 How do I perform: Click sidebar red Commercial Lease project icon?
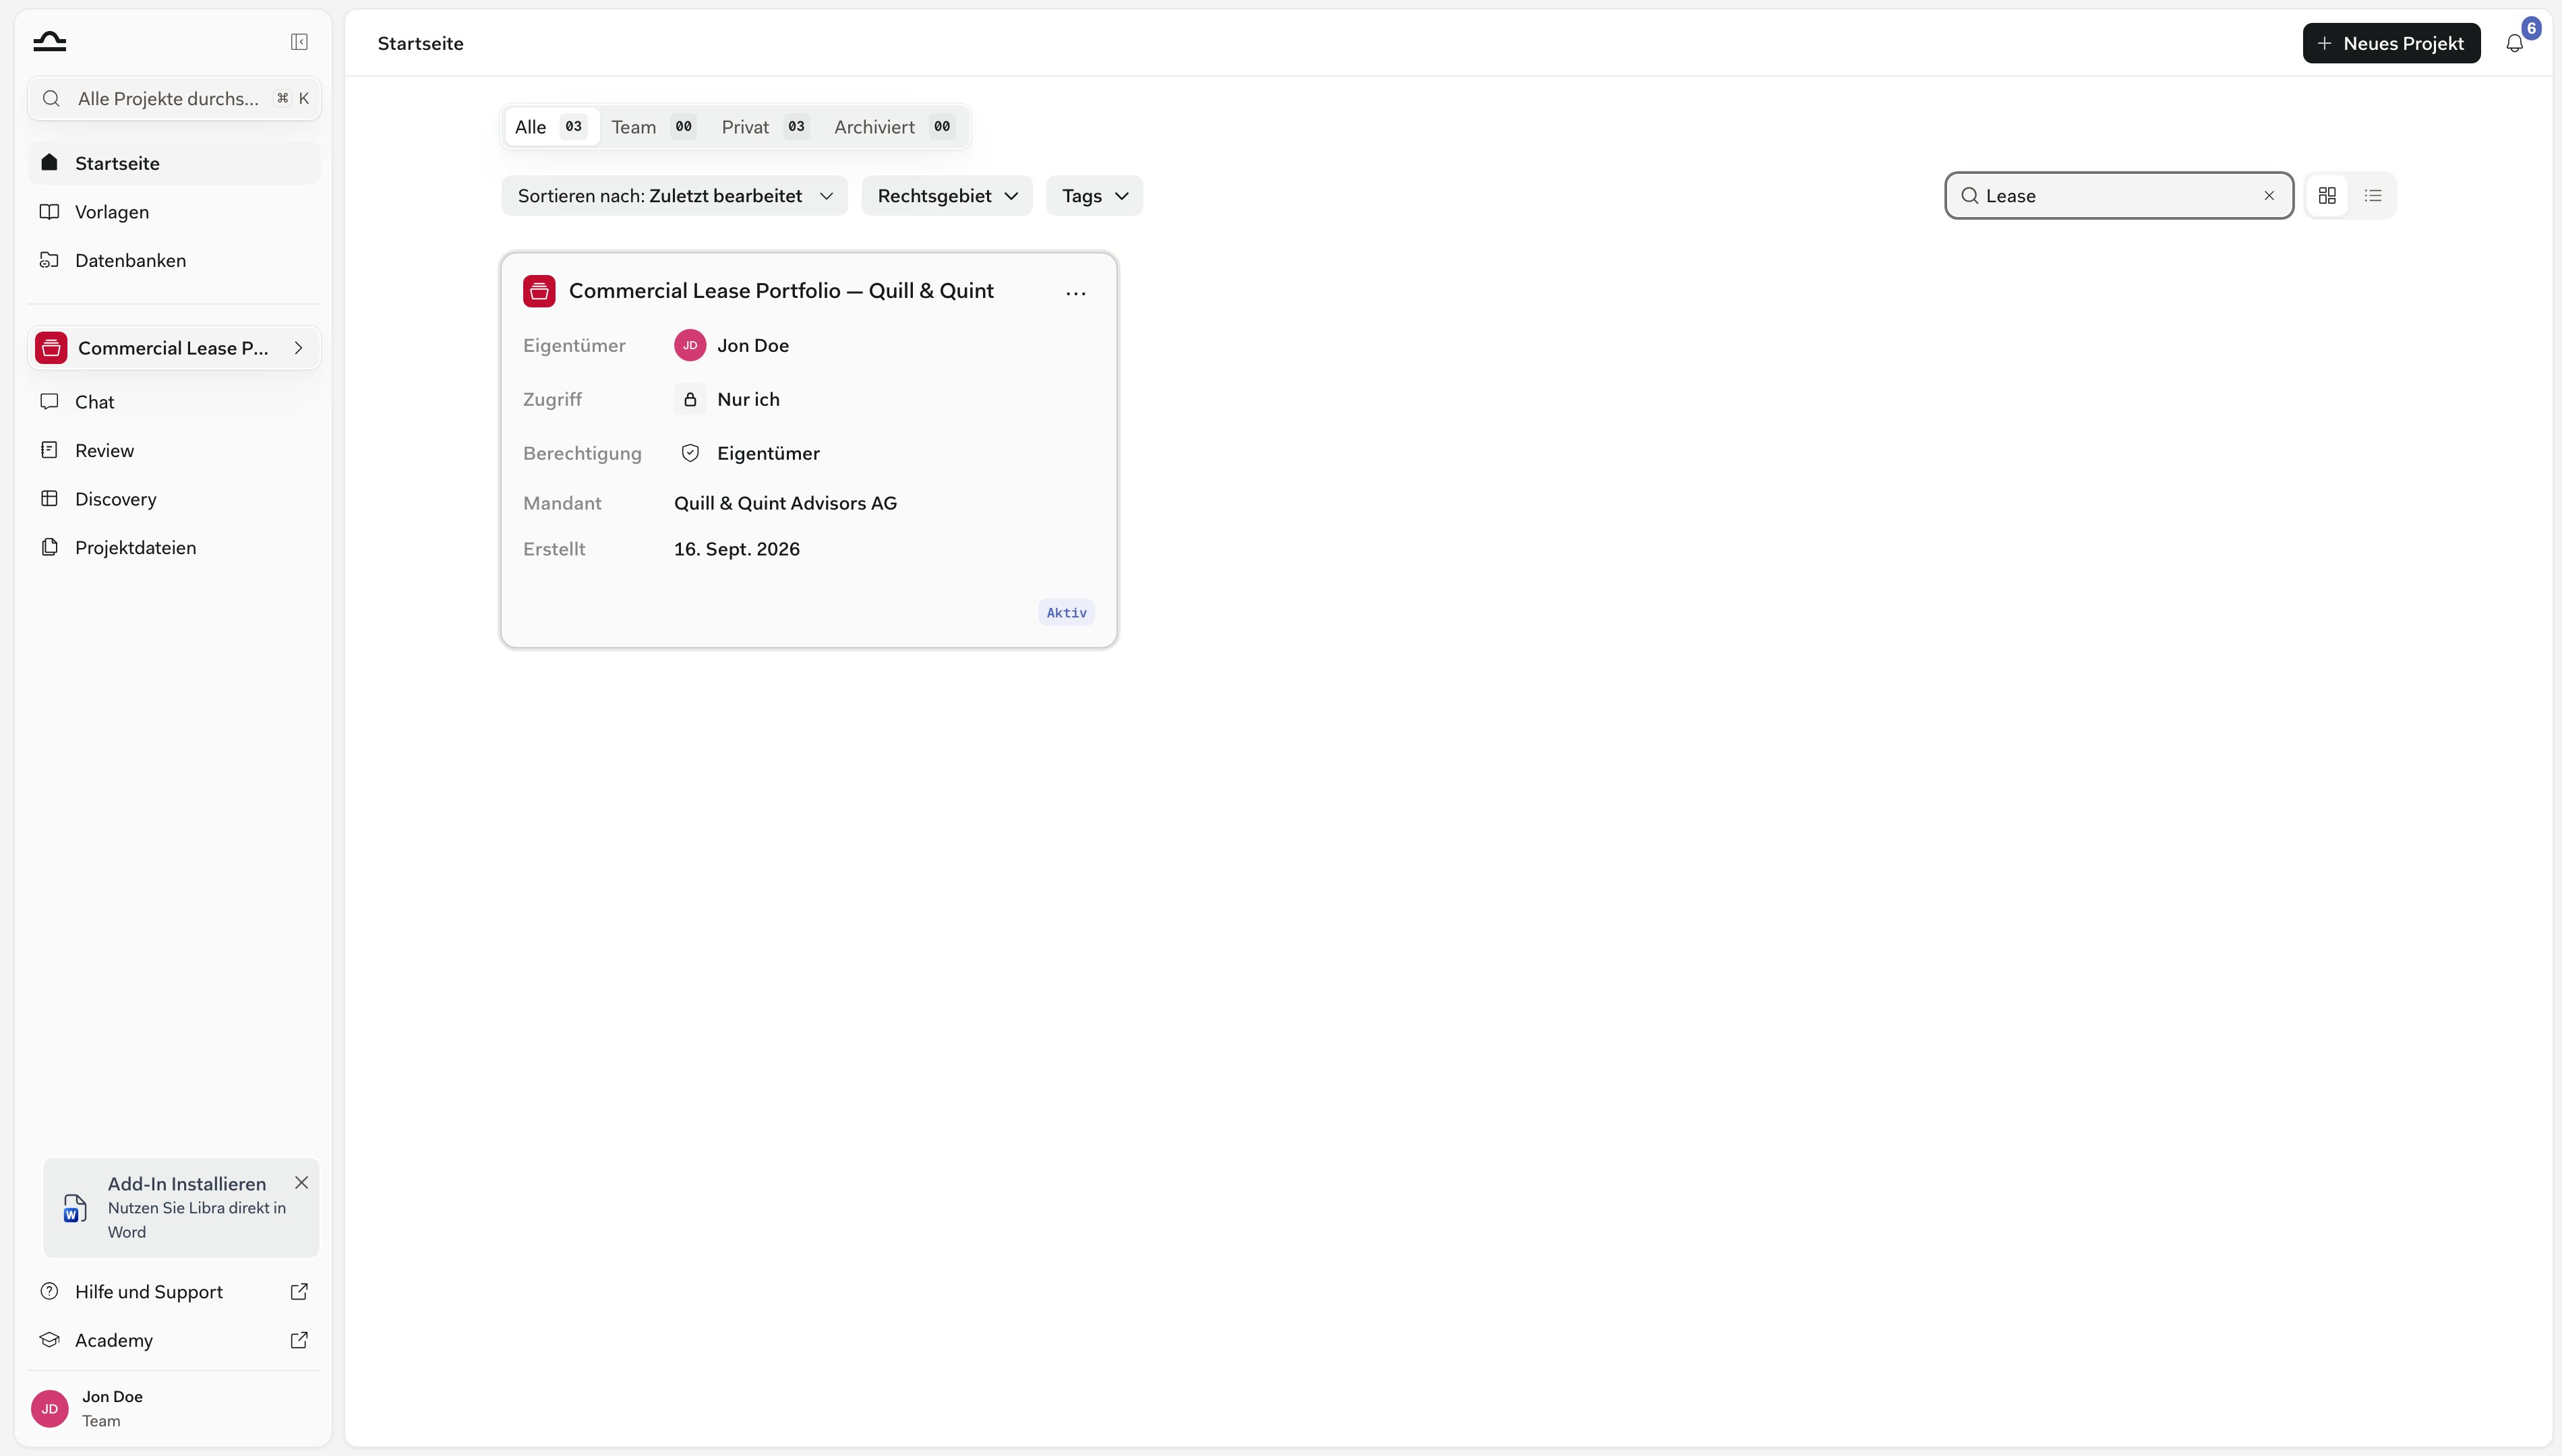(51, 348)
